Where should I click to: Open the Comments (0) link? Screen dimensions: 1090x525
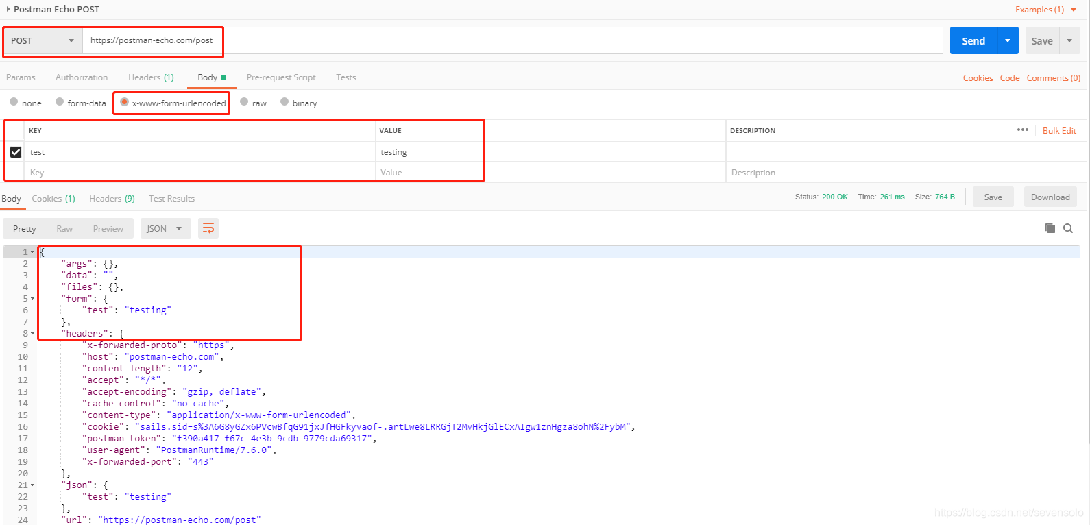click(x=1054, y=78)
